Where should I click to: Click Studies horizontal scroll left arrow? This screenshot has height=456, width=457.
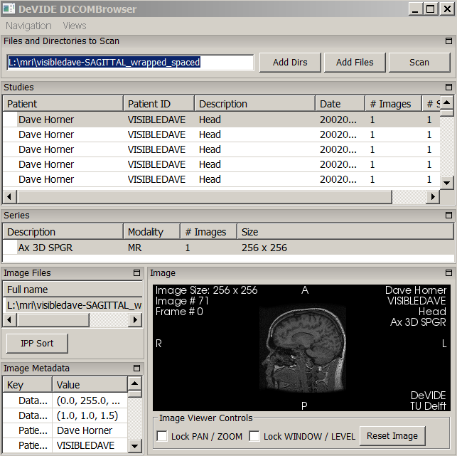(10, 196)
